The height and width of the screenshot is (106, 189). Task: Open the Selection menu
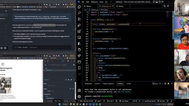click(94, 2)
